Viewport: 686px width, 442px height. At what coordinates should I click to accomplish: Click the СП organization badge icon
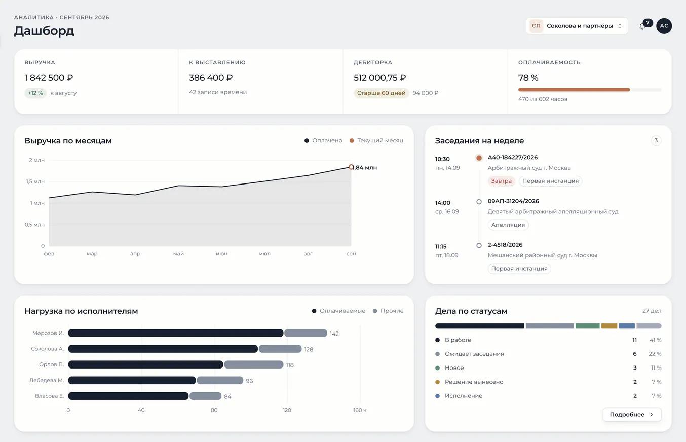tap(536, 26)
